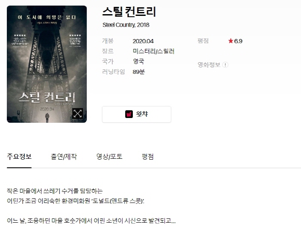Click the synopsis line mentioning 도널드(앤드류 스콧)
Image resolution: width=301 pixels, height=230 pixels.
pyautogui.click(x=75, y=201)
